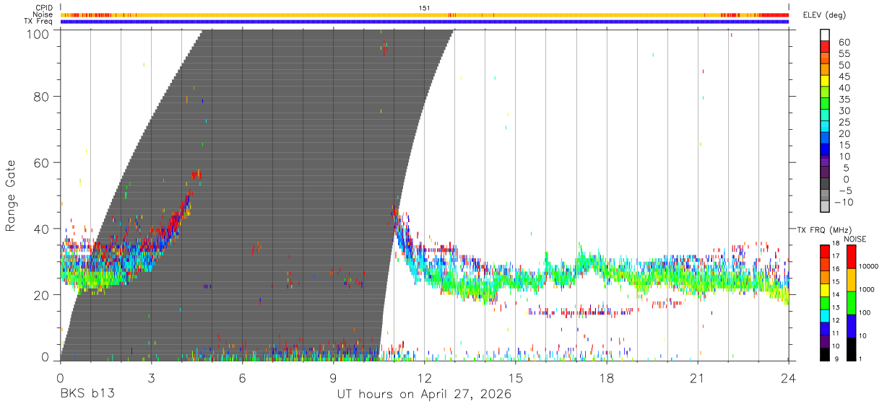Select the white top cap of elevation colorbar
Viewport: 887px width, 409px height.
tap(826, 35)
